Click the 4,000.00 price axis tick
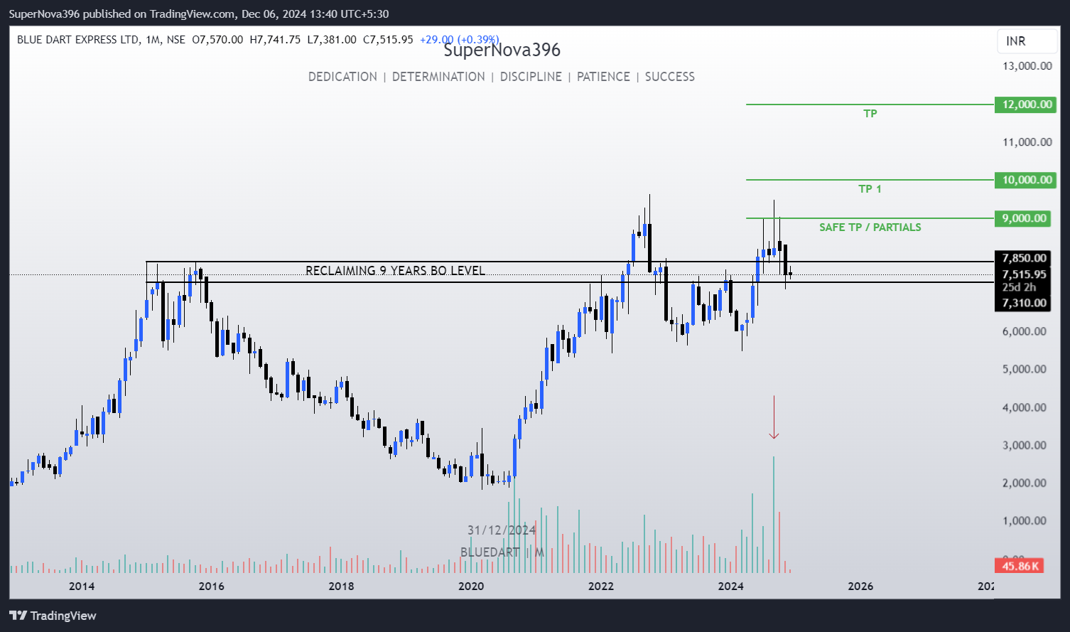 1024,407
